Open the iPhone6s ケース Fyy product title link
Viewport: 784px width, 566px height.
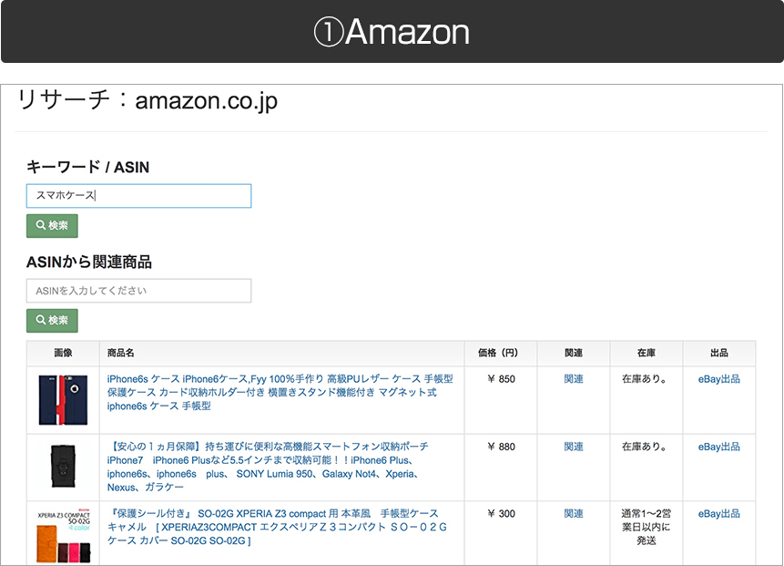(x=280, y=392)
